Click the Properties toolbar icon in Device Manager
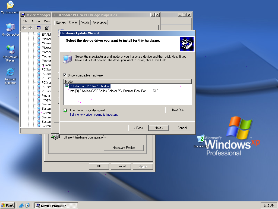This screenshot has width=278, height=209. (47, 28)
